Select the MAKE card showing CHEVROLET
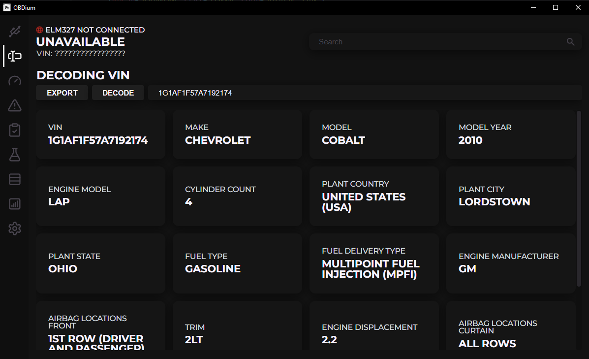This screenshot has height=359, width=589. [x=237, y=134]
